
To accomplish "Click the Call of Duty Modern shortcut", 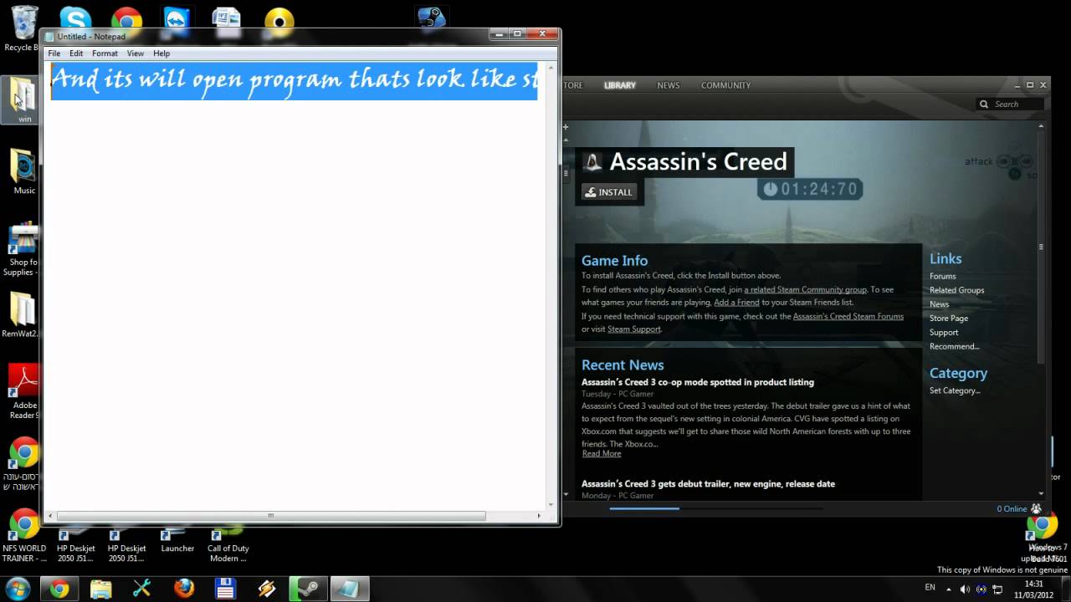I will pos(228,542).
